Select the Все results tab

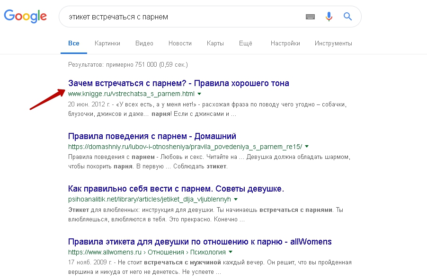pos(74,43)
